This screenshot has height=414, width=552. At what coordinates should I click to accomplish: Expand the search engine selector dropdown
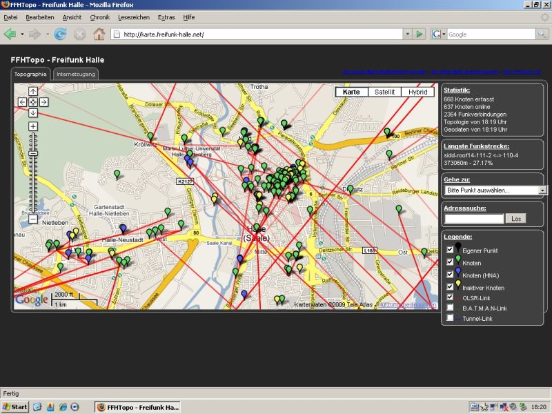(x=439, y=34)
